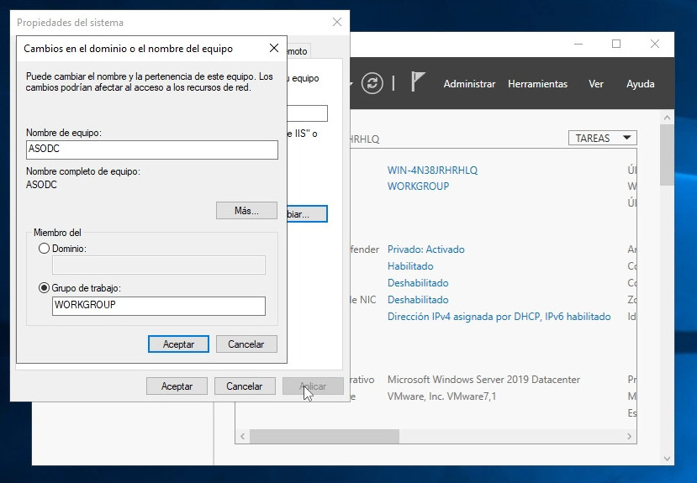This screenshot has width=697, height=483.
Task: Select the Dominio radio button
Action: [x=45, y=249]
